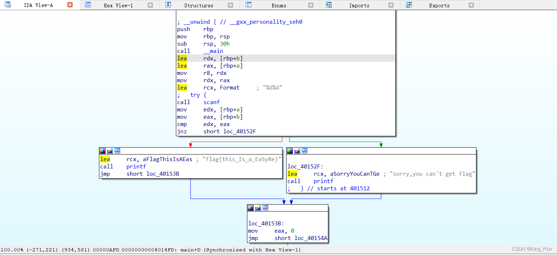
Task: Click the pencil edit icon on the loc_40152F node
Action: coord(297,151)
